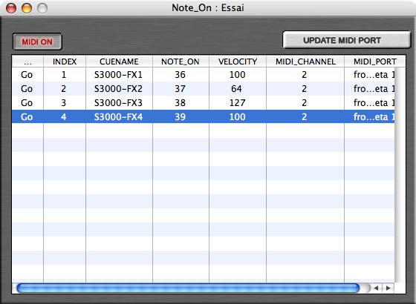Click the MIDI_CHANNEL column header
416x304 pixels.
pyautogui.click(x=305, y=62)
